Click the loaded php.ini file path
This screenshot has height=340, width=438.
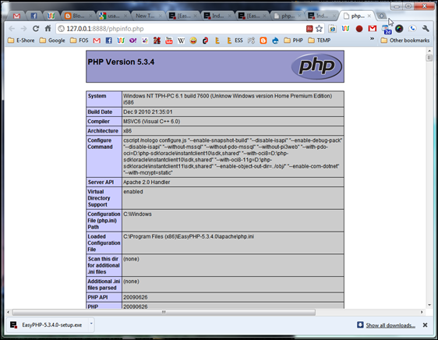[189, 236]
